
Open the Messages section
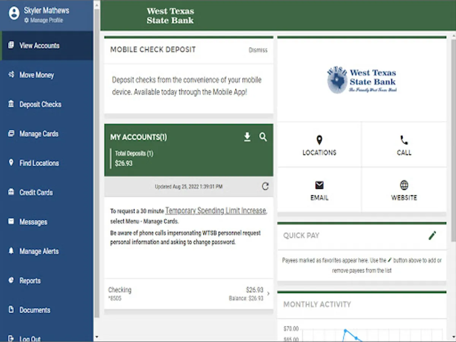click(33, 222)
